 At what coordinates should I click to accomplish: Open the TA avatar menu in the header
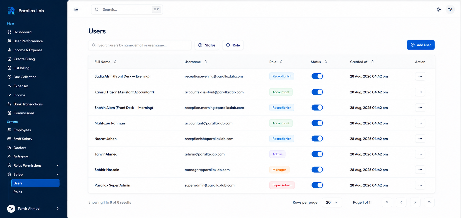point(450,10)
